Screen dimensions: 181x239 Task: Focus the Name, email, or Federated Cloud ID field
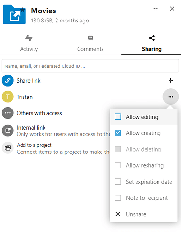pos(90,66)
